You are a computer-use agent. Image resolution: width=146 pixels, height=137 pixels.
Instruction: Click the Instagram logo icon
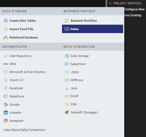6,121
